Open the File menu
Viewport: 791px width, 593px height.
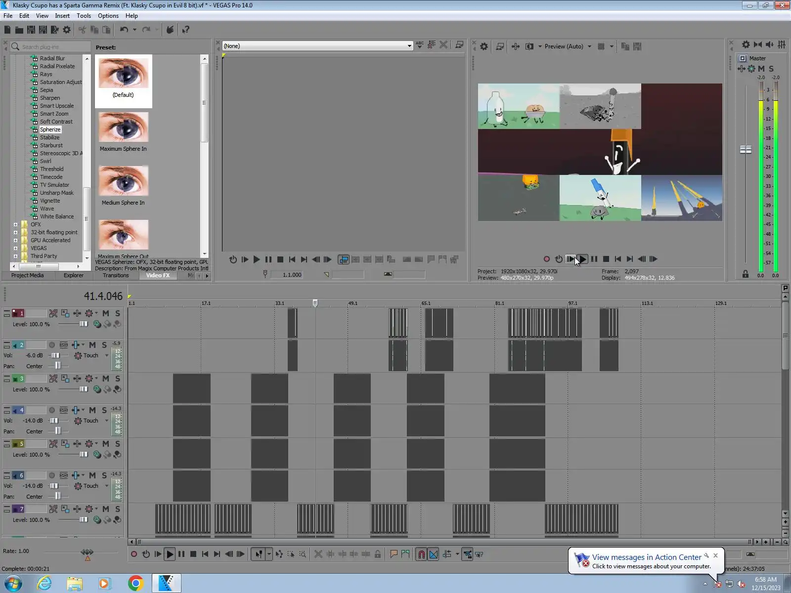[8, 16]
